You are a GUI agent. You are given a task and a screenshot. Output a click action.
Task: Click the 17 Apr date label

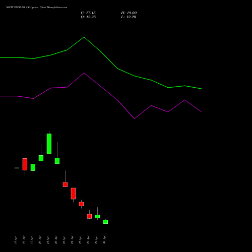(32, 240)
